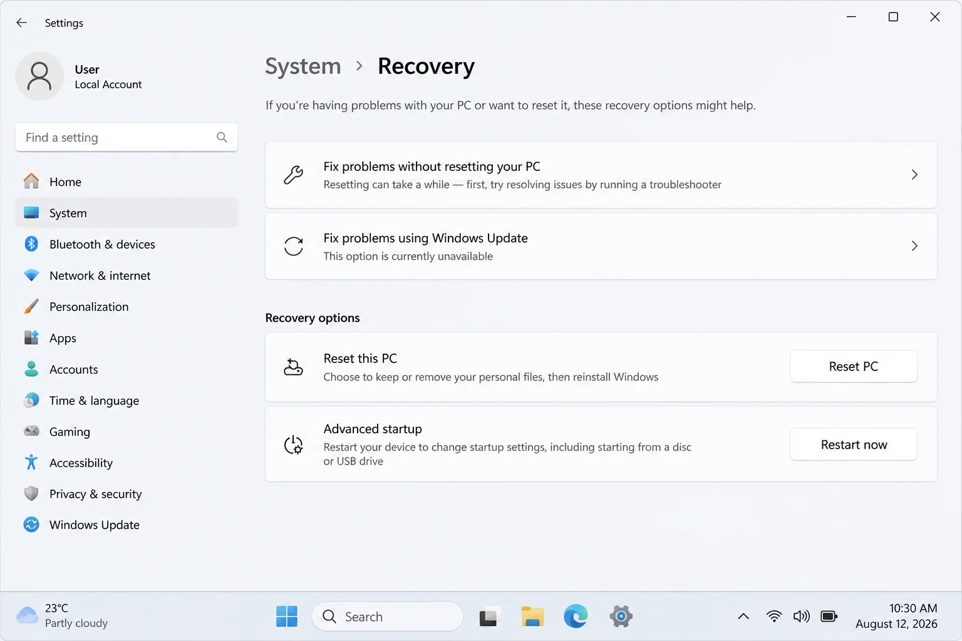Image resolution: width=962 pixels, height=641 pixels.
Task: Click 'This option is currently unavailable' text
Action: coord(408,256)
